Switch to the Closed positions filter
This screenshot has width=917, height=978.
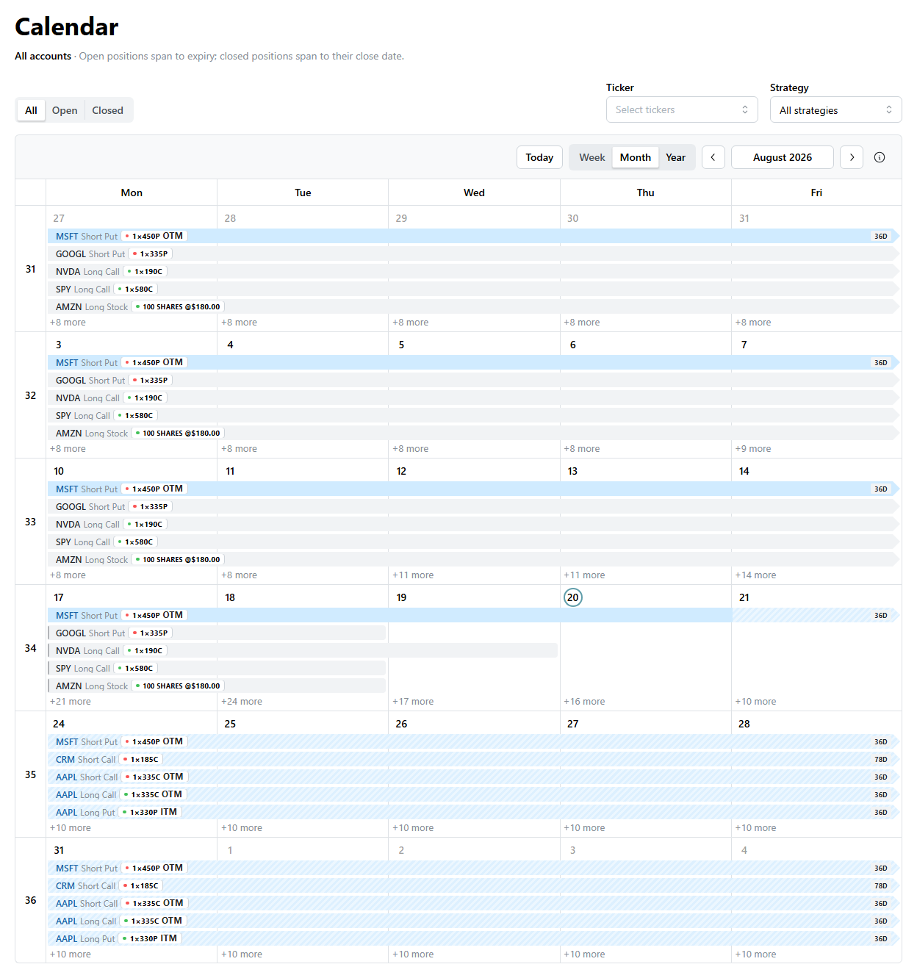click(x=107, y=110)
